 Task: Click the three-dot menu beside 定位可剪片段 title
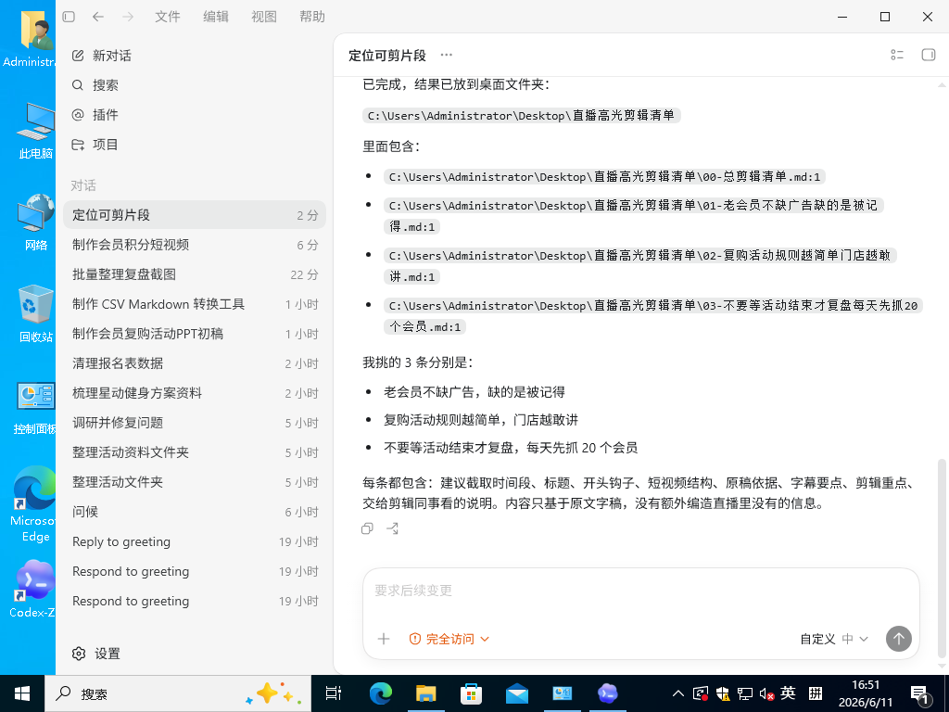coord(447,55)
